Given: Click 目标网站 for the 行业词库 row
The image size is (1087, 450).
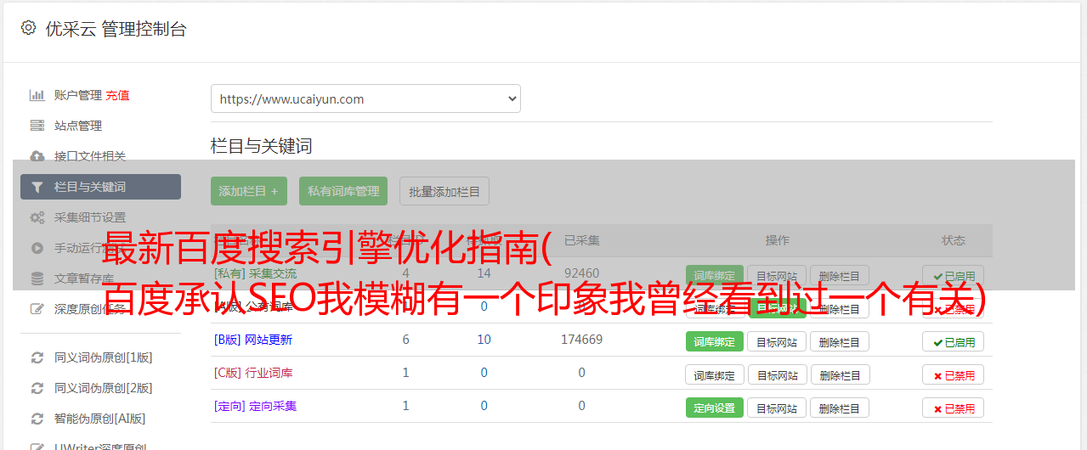Looking at the screenshot, I should (778, 374).
